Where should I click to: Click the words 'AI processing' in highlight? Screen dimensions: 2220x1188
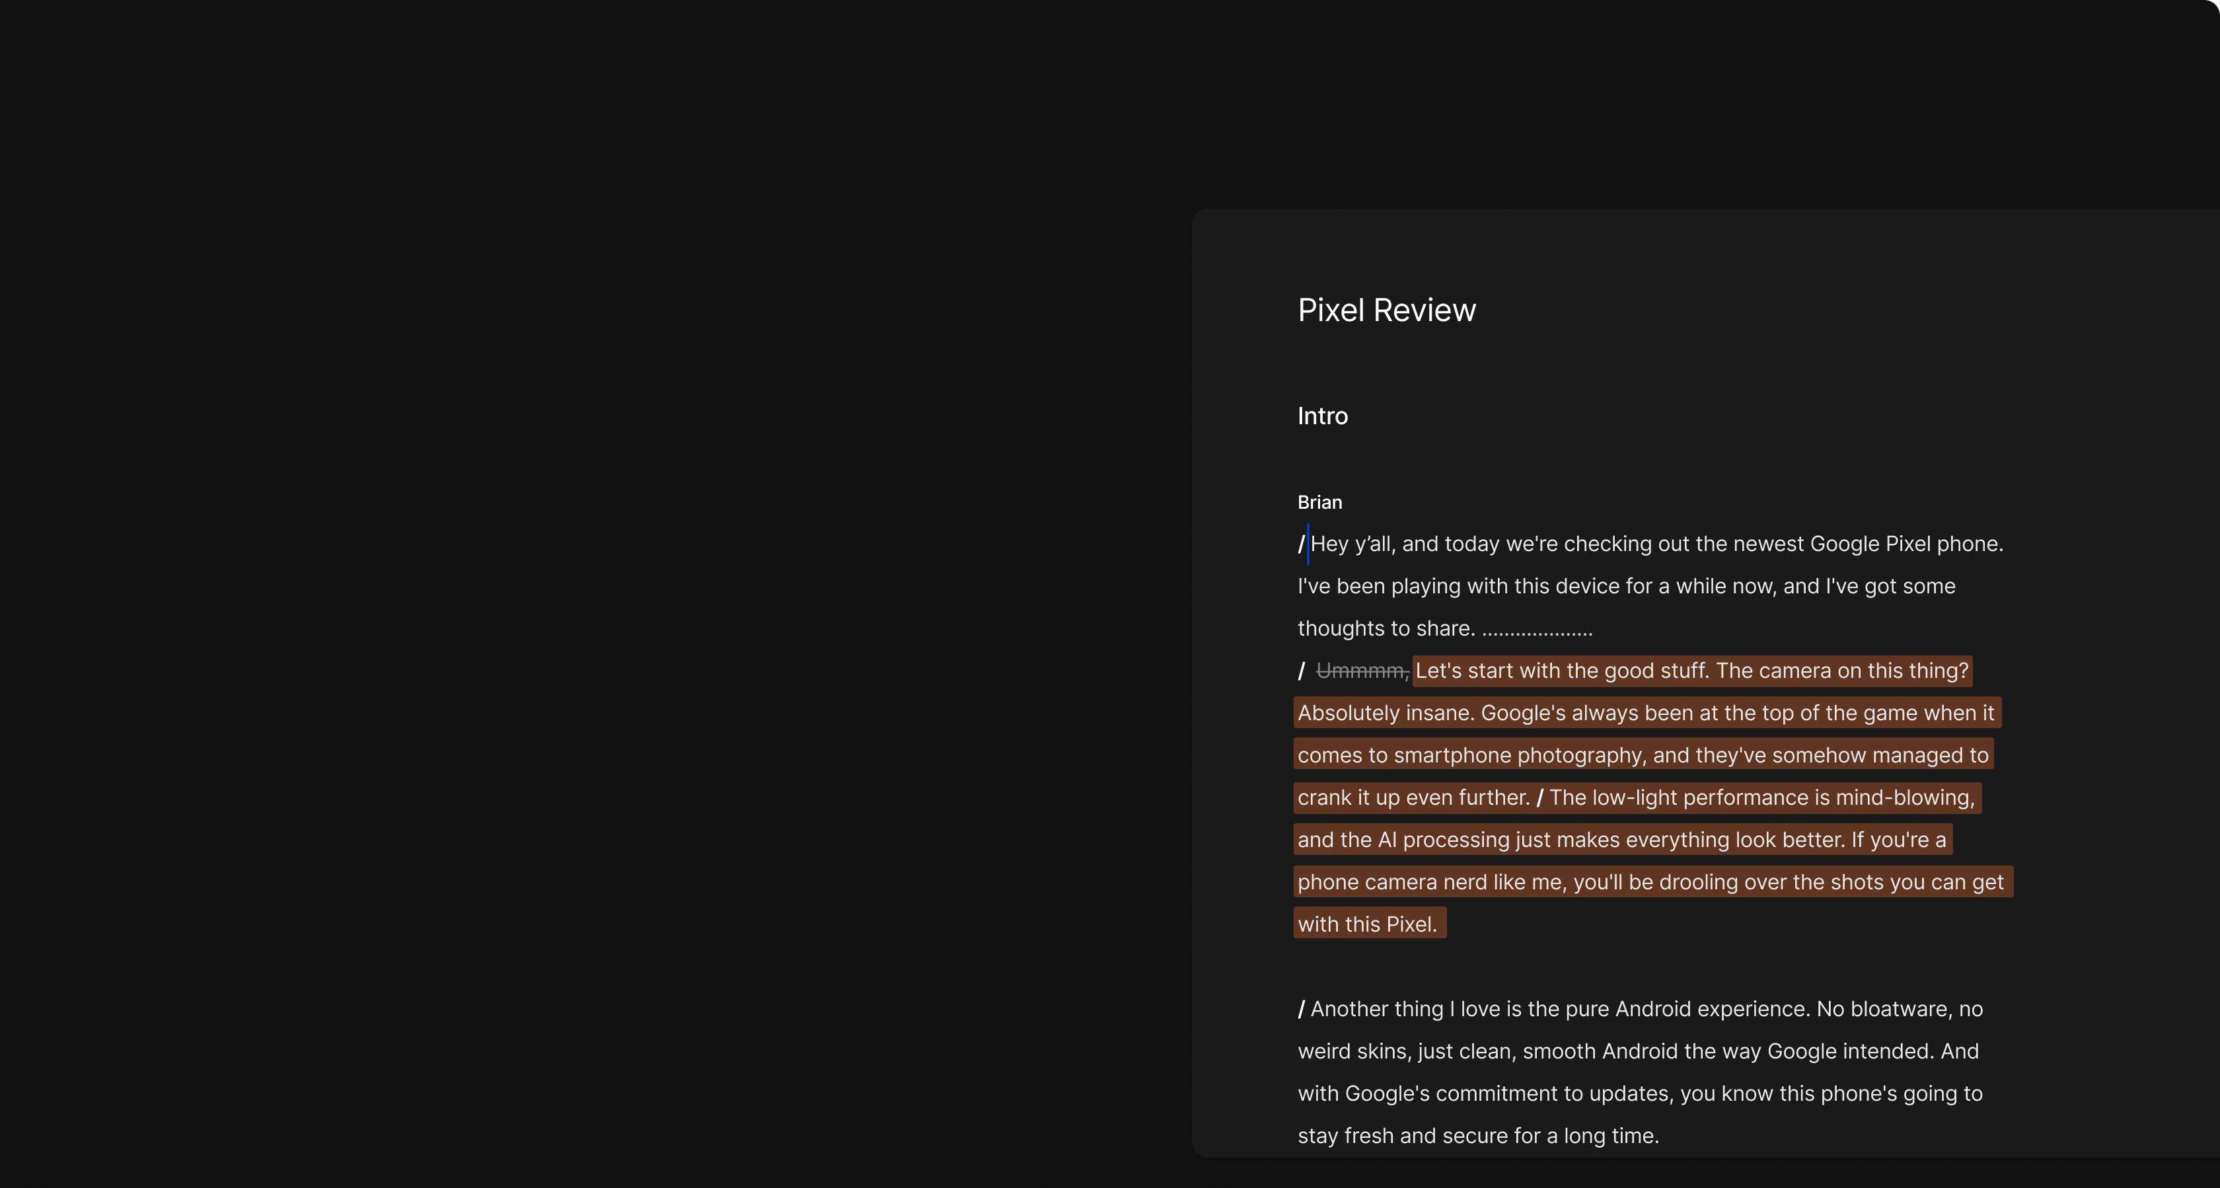click(x=1444, y=840)
